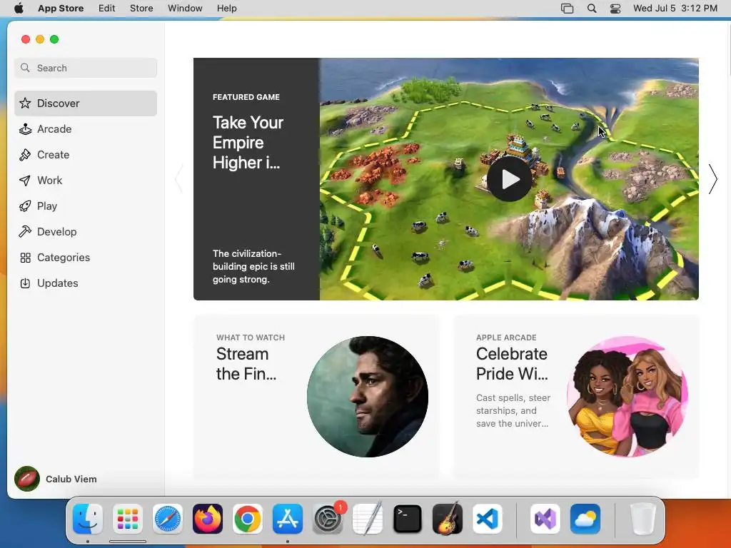Open the 'Take Your Empire Higher' headline
The height and width of the screenshot is (548, 731).
click(x=248, y=143)
